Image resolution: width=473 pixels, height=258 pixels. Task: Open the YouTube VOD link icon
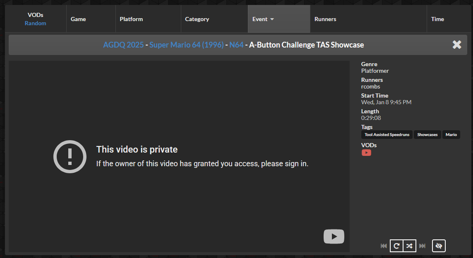coord(366,153)
